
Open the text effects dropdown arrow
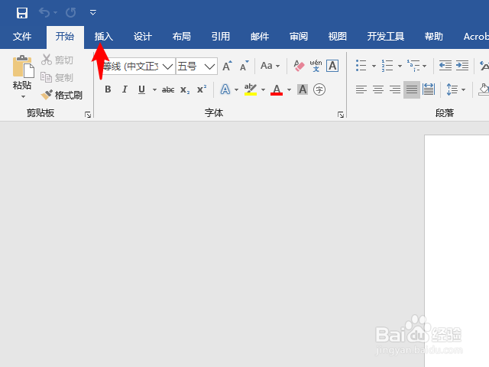236,90
